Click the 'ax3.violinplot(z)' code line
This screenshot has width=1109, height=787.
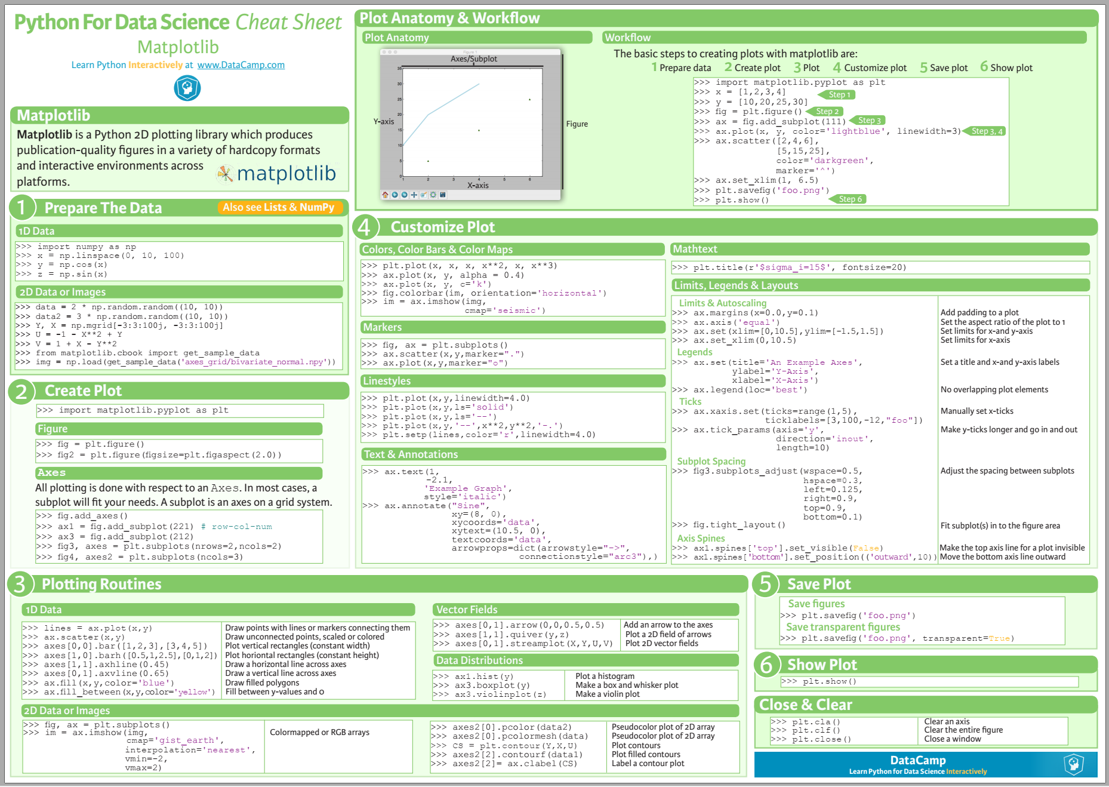click(x=489, y=694)
